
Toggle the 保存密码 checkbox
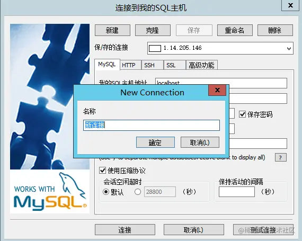242,114
